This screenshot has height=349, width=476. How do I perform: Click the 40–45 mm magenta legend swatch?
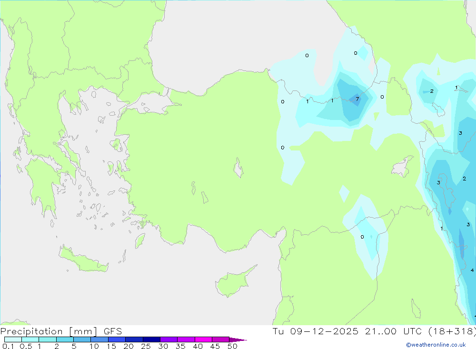(203, 339)
